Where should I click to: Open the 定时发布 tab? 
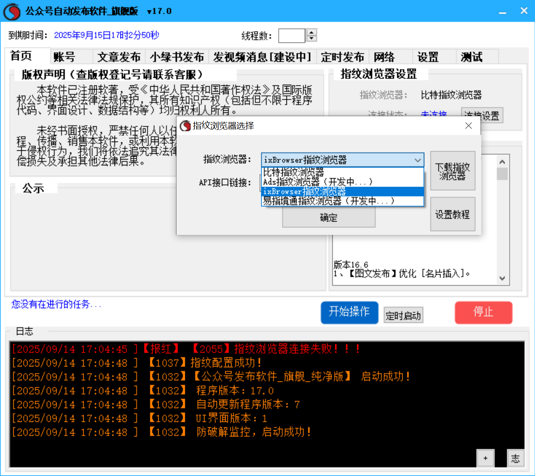pyautogui.click(x=342, y=57)
